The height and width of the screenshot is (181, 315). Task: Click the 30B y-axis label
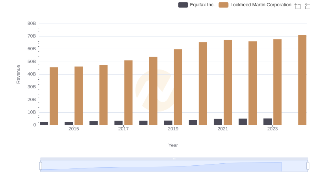tap(32, 87)
